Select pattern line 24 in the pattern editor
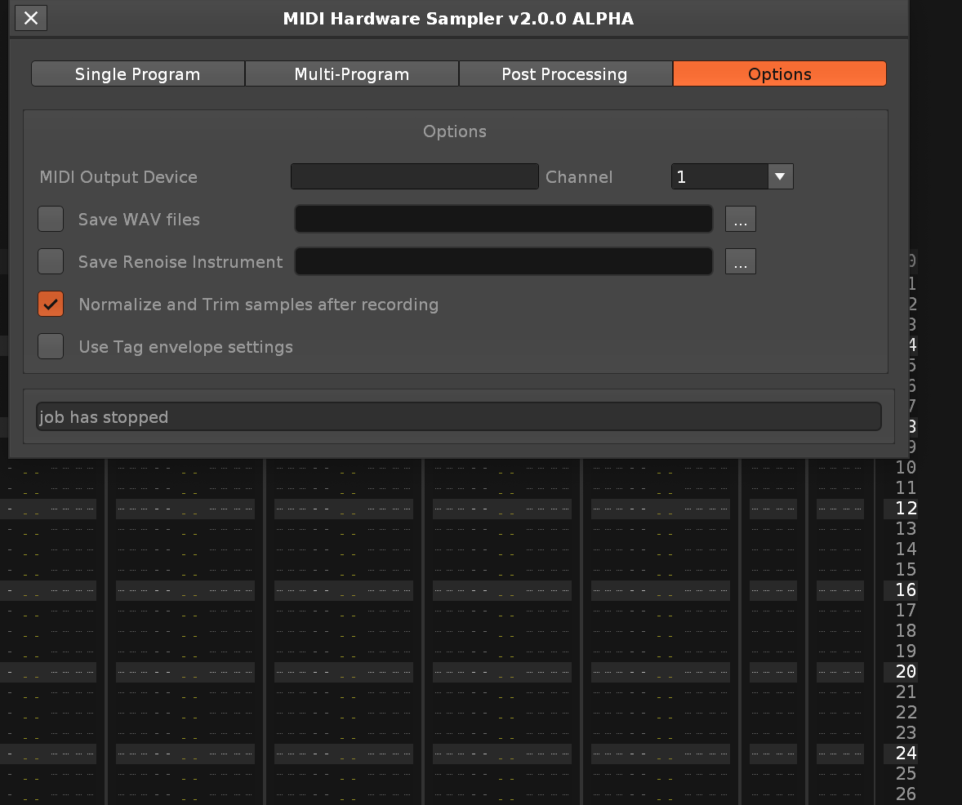Image resolution: width=962 pixels, height=805 pixels. pos(906,753)
